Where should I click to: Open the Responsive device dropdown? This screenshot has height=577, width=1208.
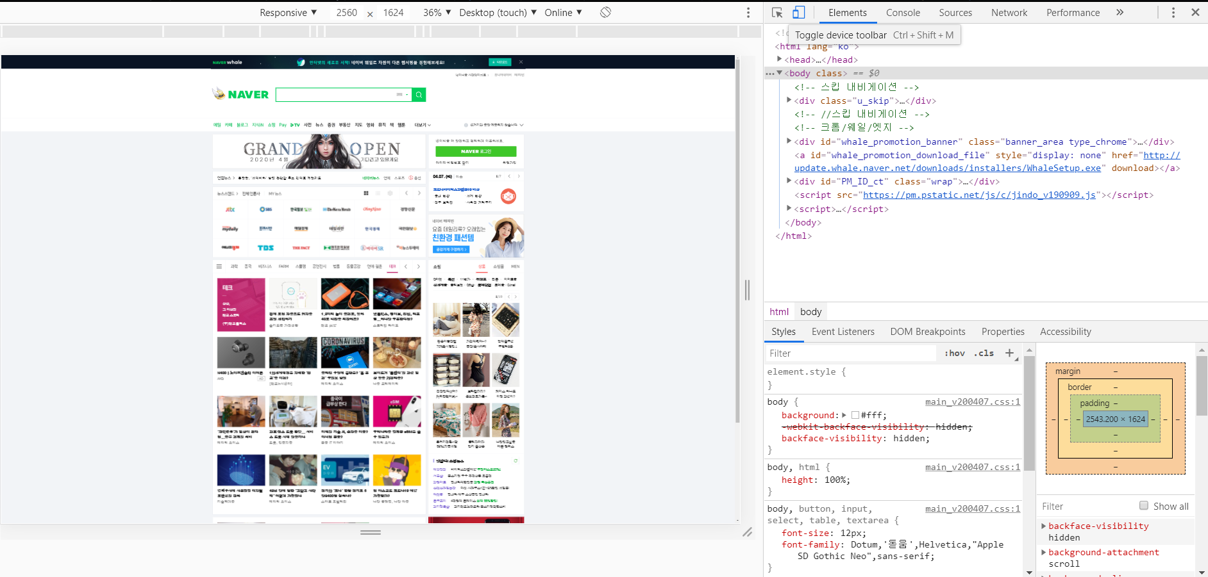click(288, 12)
